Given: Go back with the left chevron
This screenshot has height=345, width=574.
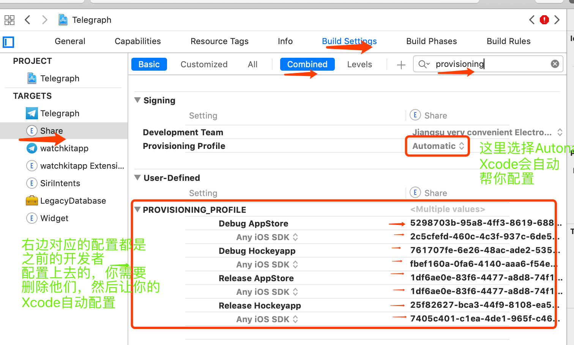Looking at the screenshot, I should 27,20.
